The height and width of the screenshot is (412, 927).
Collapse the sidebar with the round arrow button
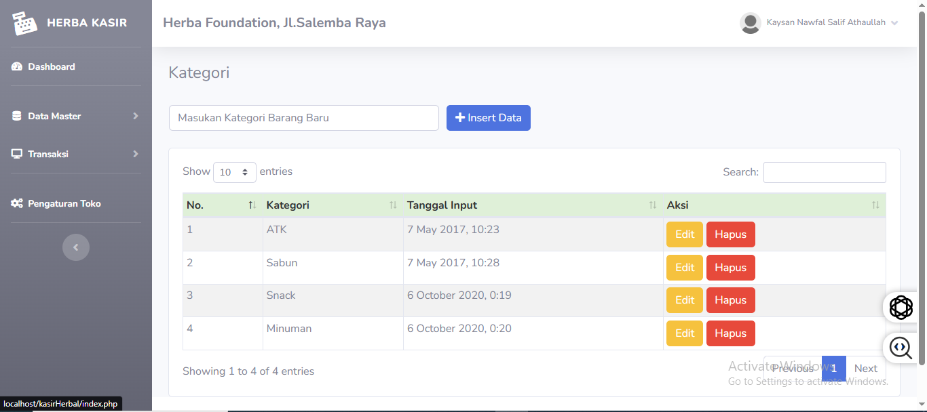(x=76, y=247)
